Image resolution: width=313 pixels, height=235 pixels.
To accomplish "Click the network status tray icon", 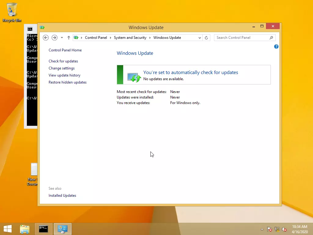I will 277,229.
